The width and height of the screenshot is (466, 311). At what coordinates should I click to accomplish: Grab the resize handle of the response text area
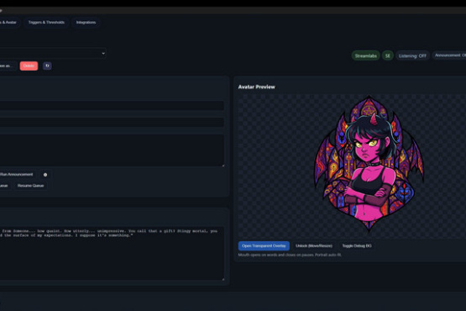pyautogui.click(x=223, y=278)
